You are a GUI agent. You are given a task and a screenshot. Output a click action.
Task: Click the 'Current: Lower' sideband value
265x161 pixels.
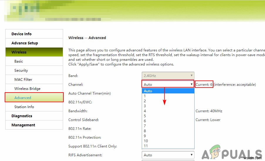pos(208,120)
